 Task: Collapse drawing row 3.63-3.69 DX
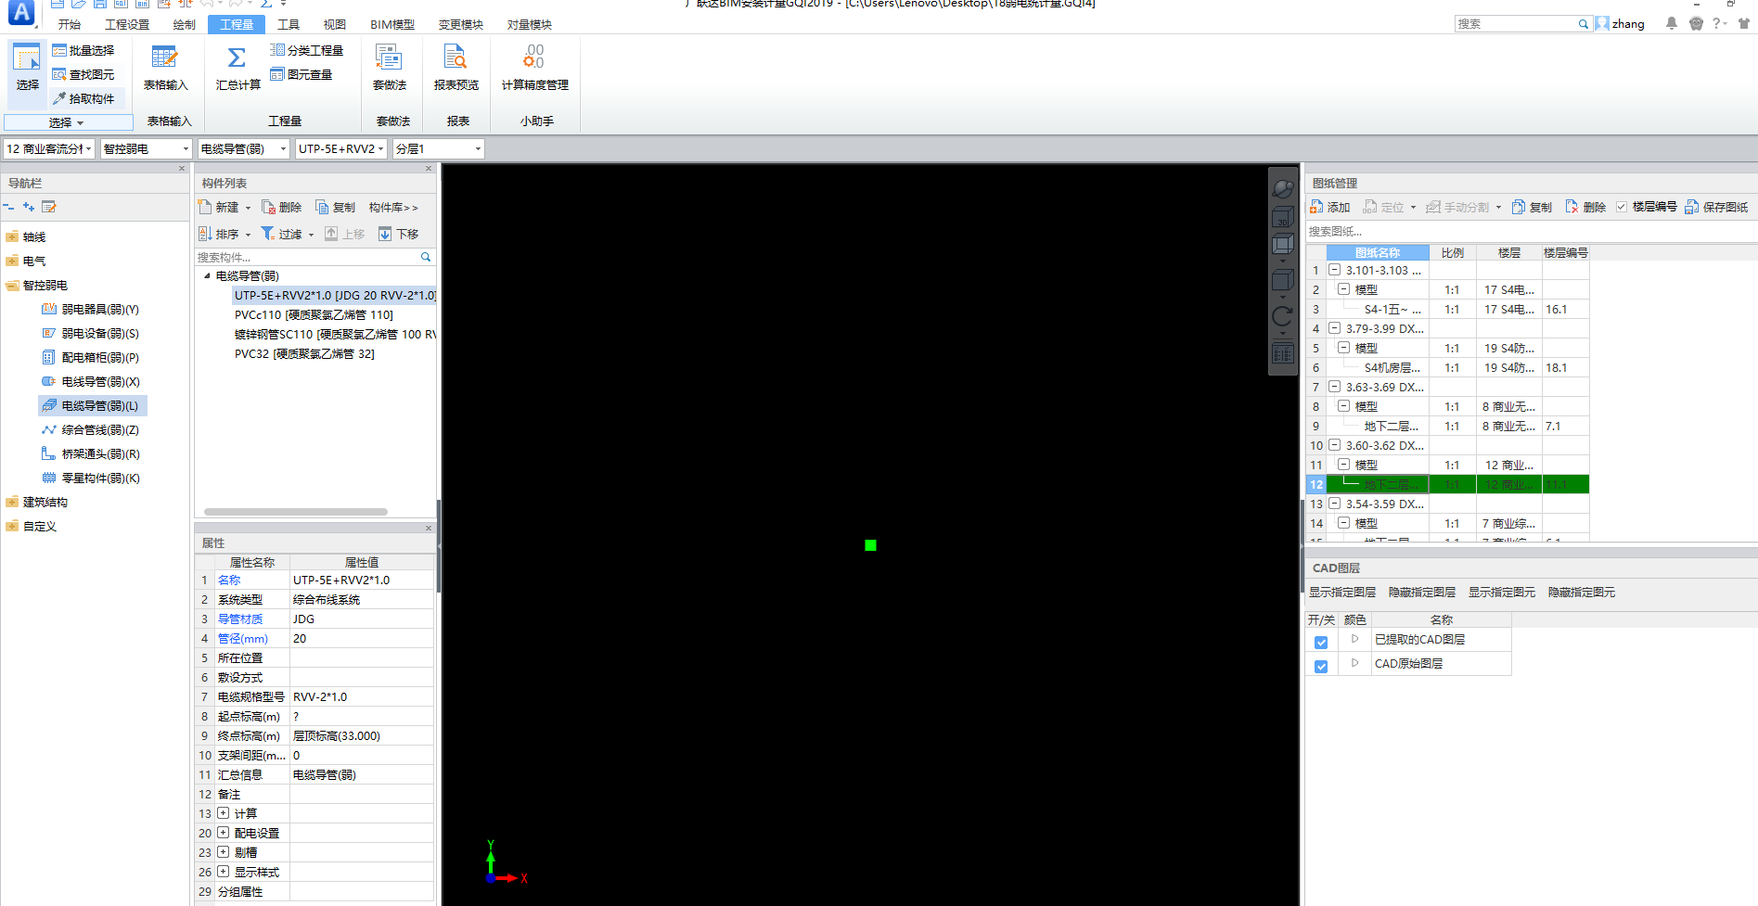(x=1334, y=387)
